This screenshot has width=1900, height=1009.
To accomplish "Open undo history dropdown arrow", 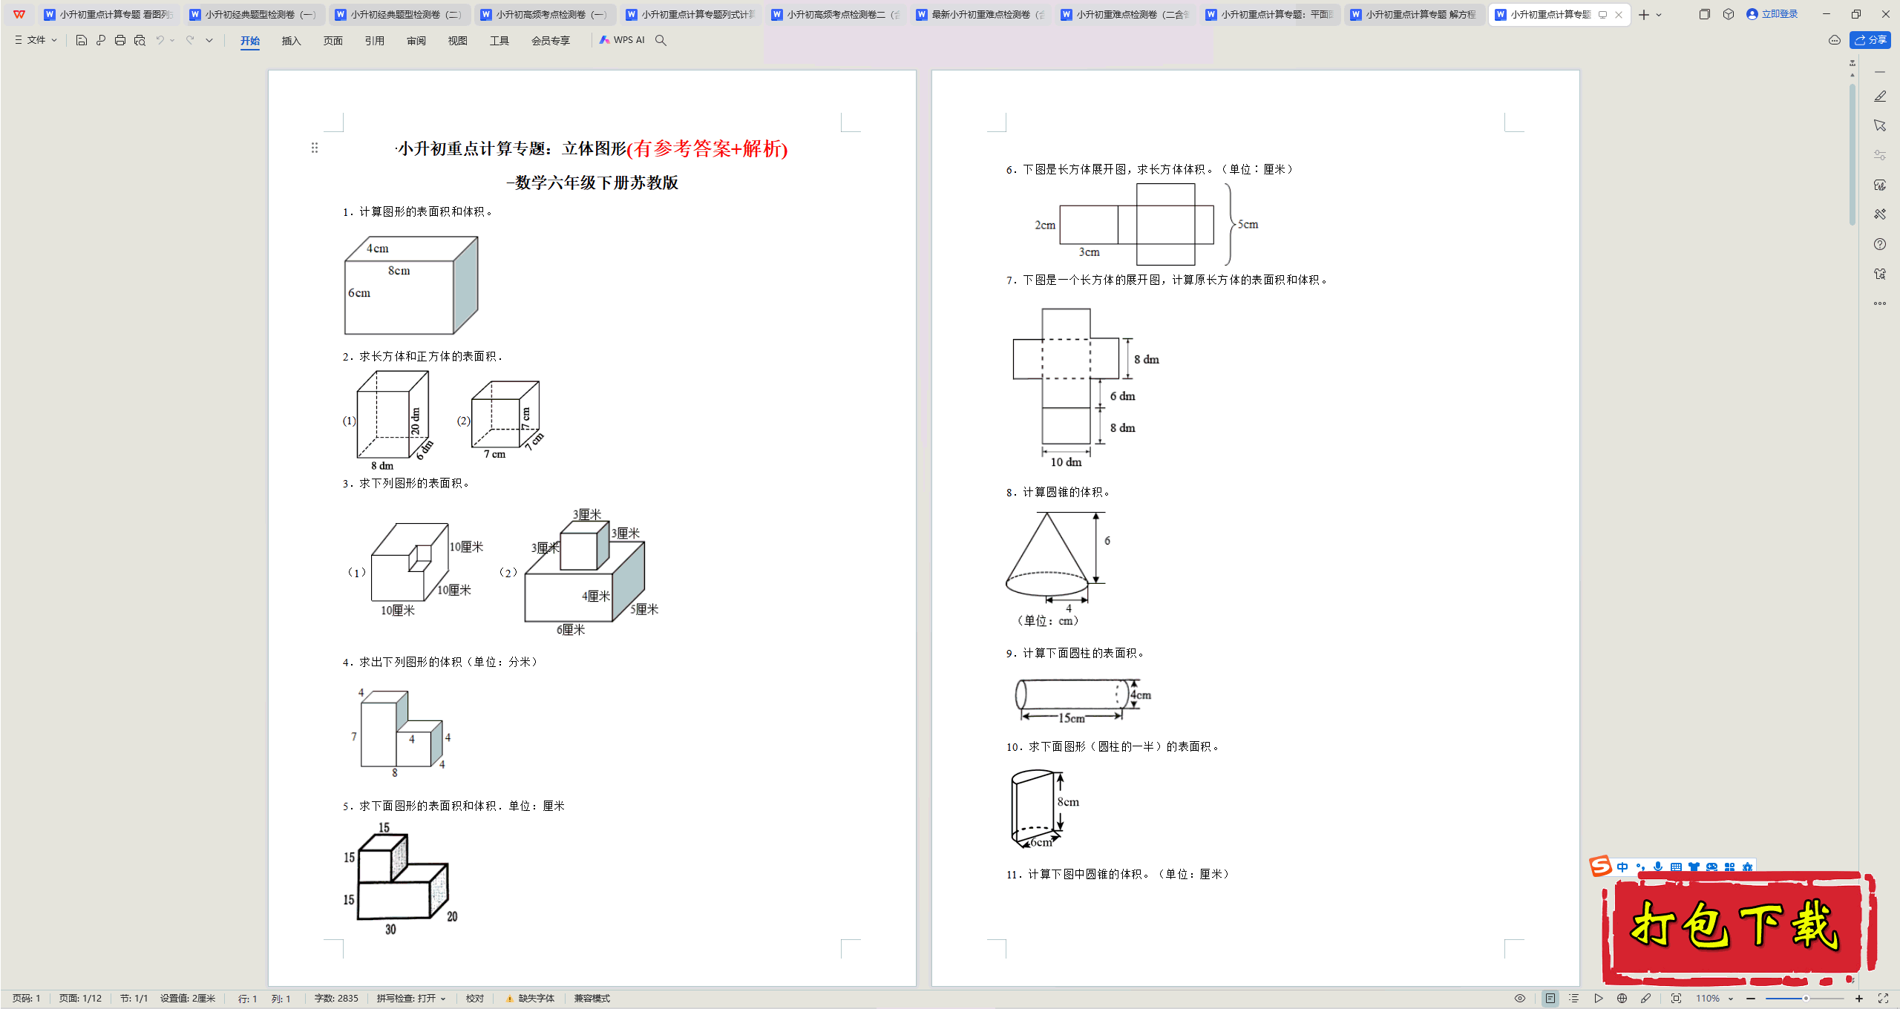I will pos(172,40).
